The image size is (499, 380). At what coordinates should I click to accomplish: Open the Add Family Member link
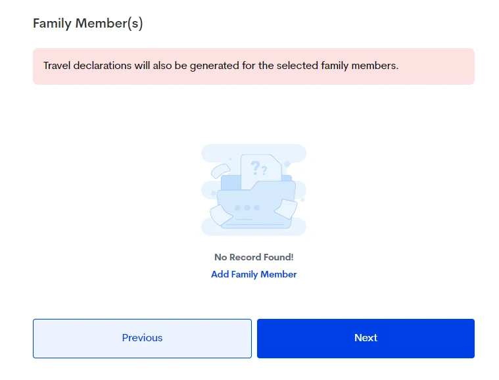254,274
